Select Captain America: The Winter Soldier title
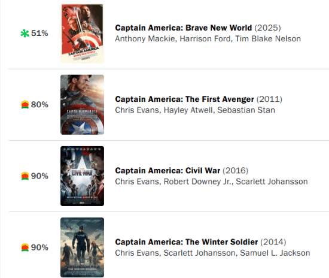This screenshot has width=329, height=278. (x=186, y=242)
